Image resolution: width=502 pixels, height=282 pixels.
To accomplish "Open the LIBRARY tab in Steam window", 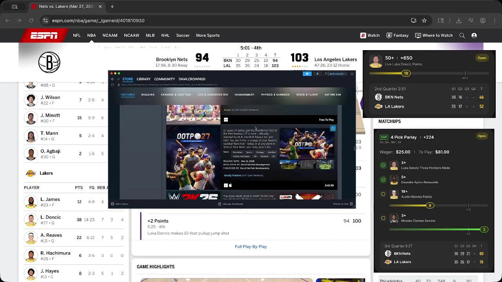I will point(144,79).
